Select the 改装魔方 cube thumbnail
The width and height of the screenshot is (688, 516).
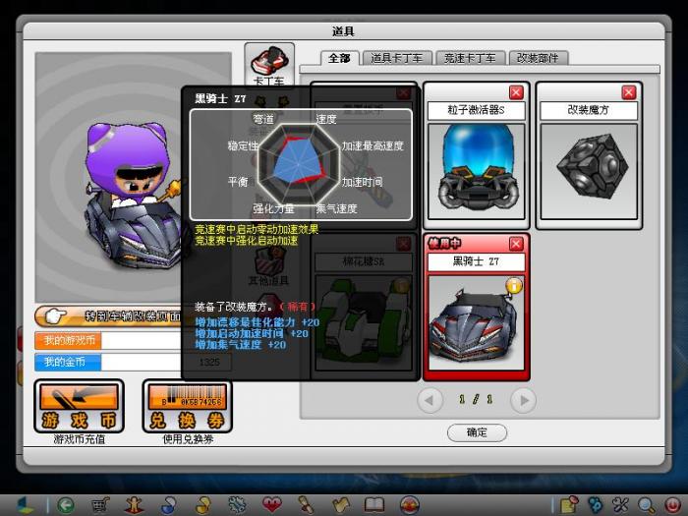click(589, 171)
